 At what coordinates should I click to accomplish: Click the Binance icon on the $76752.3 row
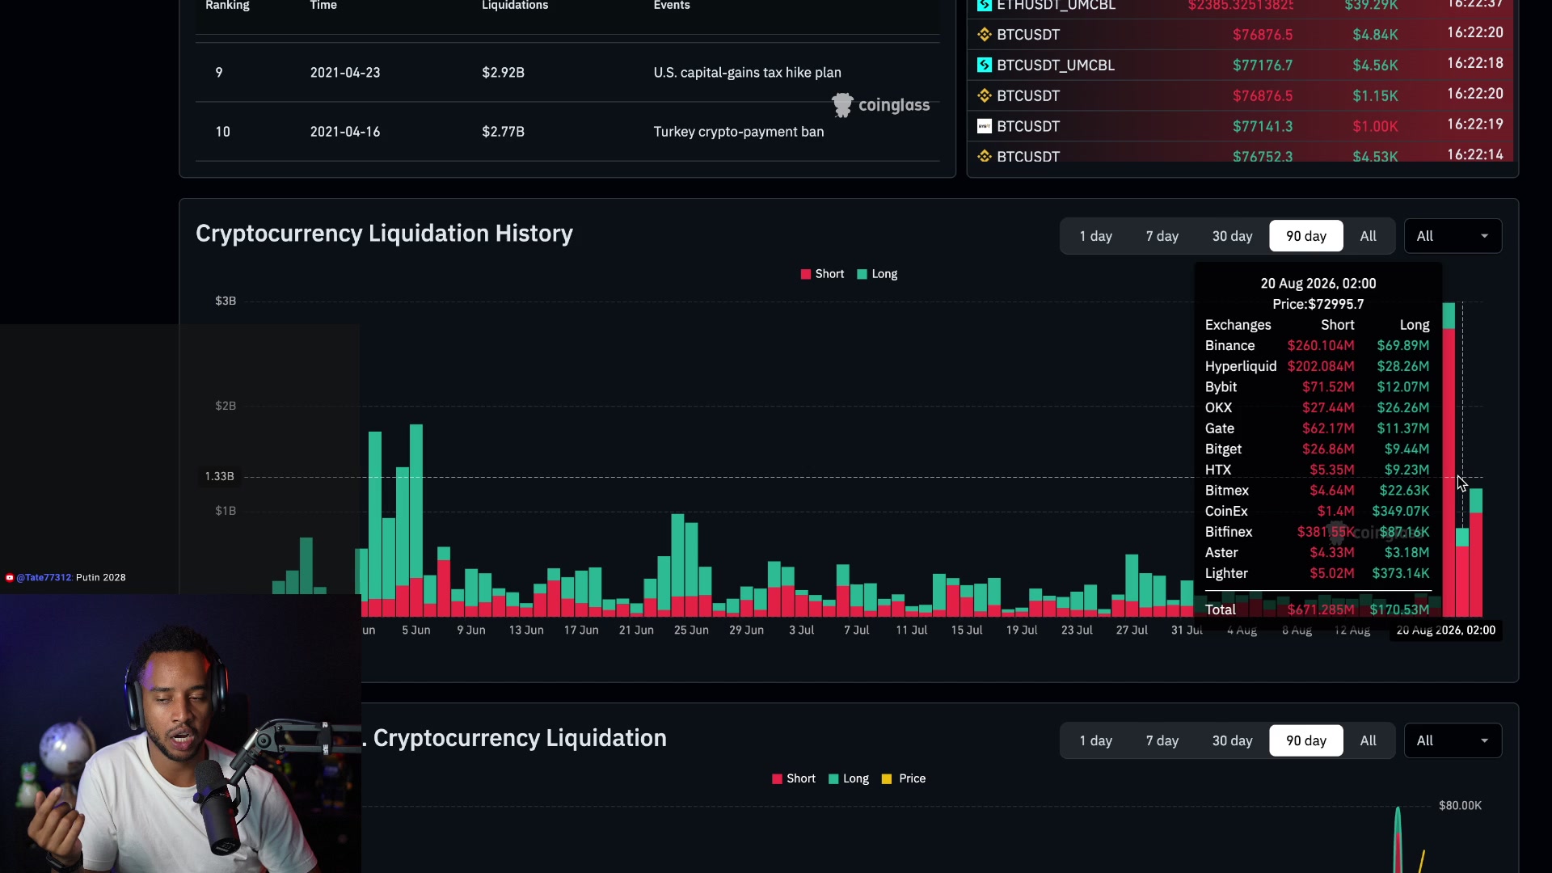click(984, 156)
